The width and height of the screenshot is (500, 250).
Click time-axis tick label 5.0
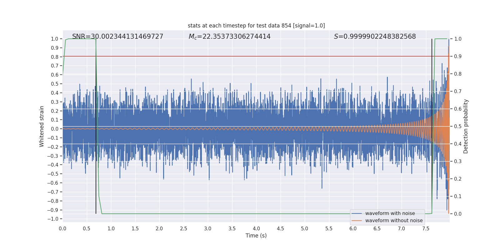(x=305, y=228)
